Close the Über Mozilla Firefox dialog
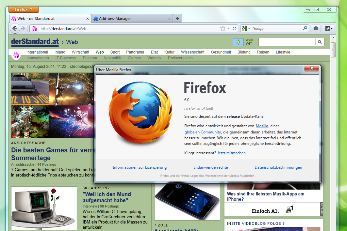This screenshot has width=347, height=231. [312, 68]
